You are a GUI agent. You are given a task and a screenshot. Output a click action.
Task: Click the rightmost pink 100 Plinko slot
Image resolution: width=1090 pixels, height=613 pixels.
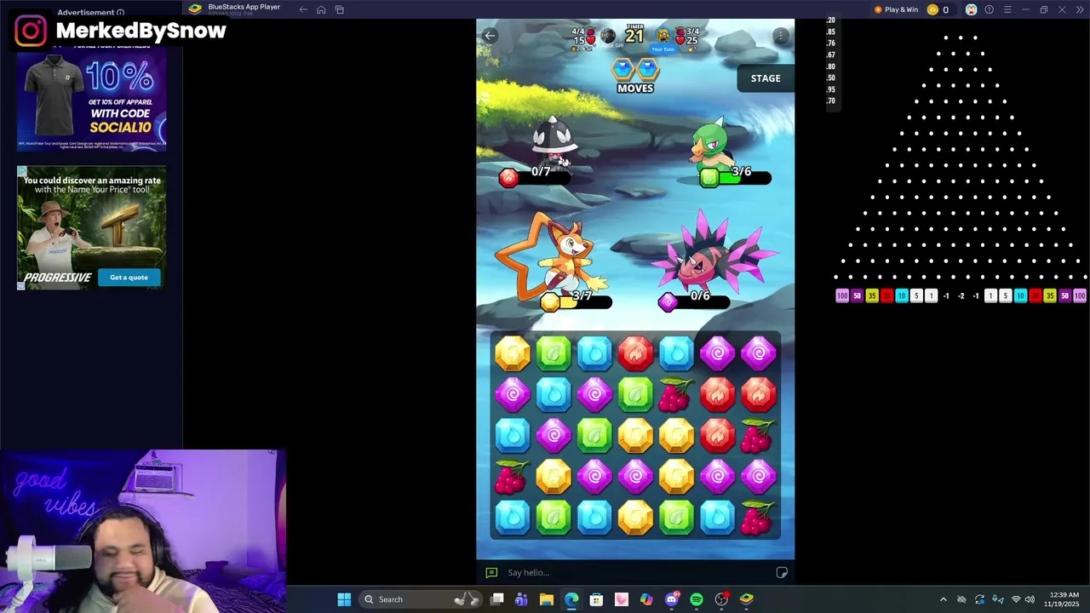[x=1080, y=296]
